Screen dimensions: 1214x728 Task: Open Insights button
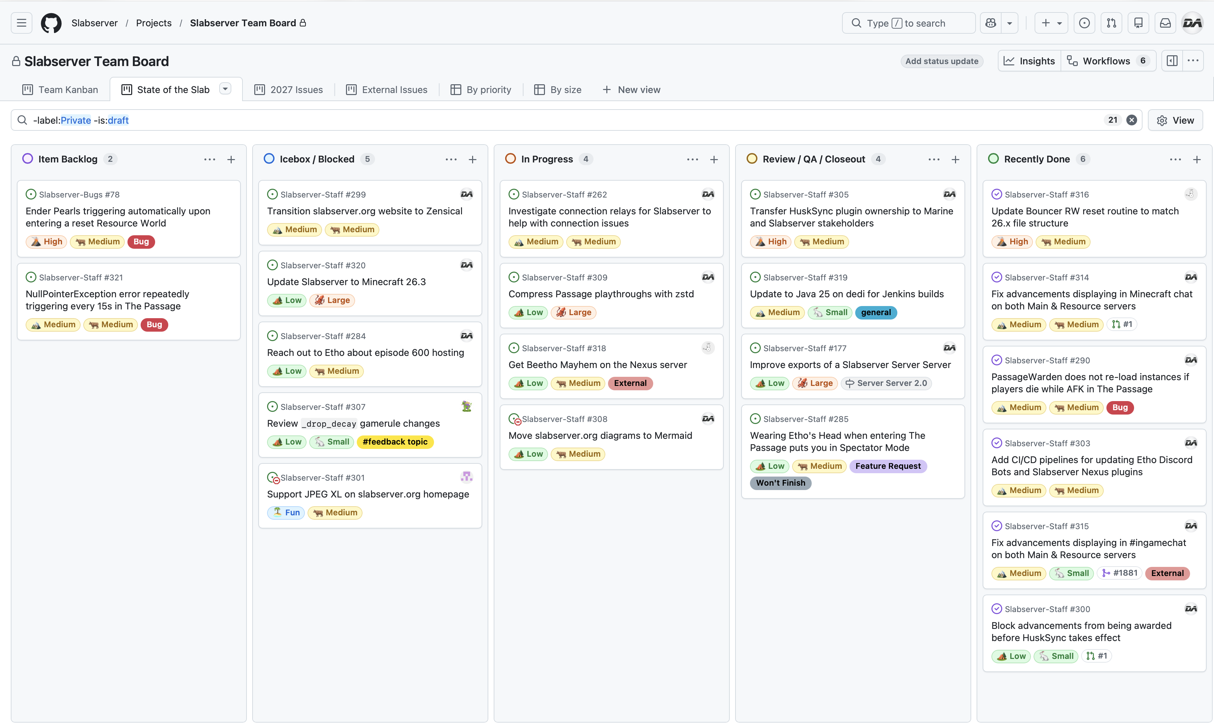1030,61
